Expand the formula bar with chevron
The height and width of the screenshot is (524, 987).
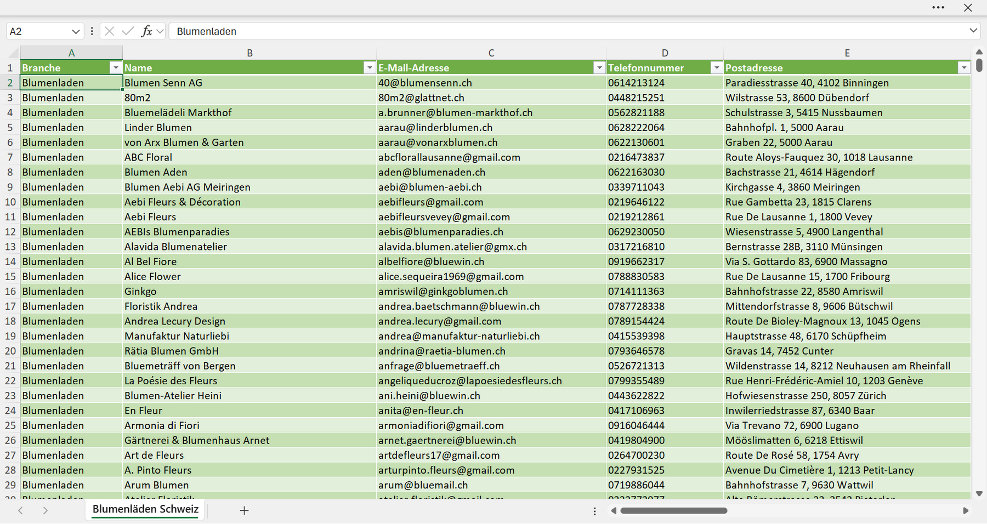pos(973,31)
